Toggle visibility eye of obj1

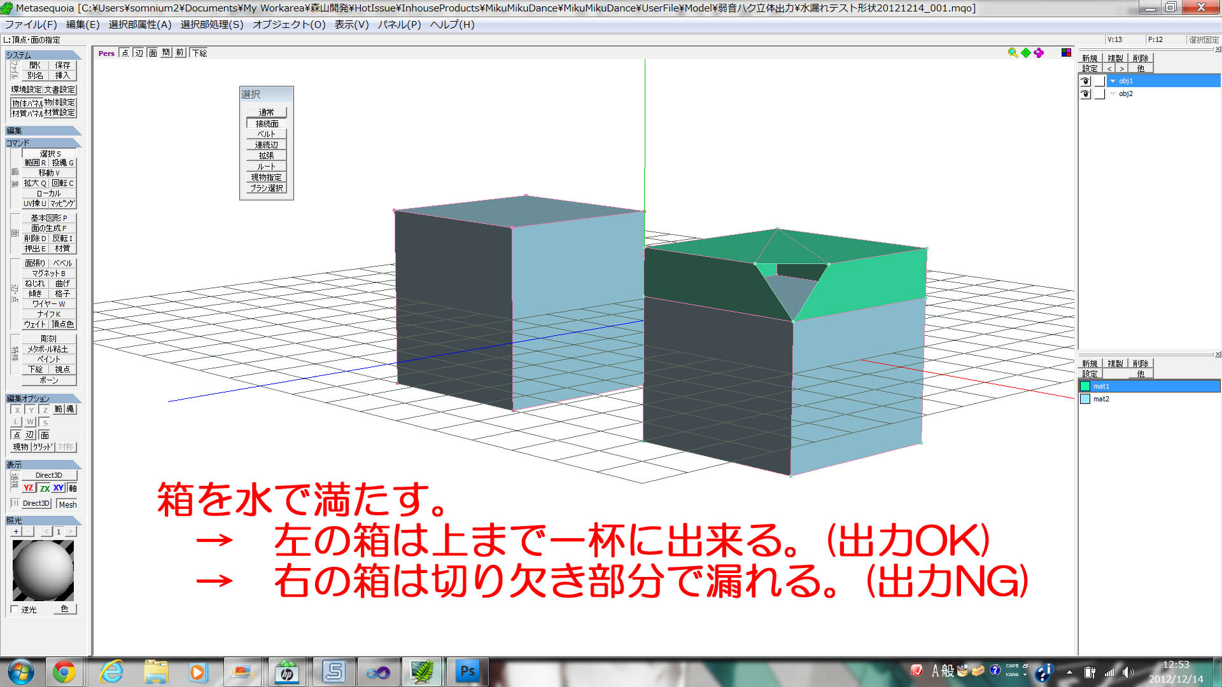pos(1086,81)
